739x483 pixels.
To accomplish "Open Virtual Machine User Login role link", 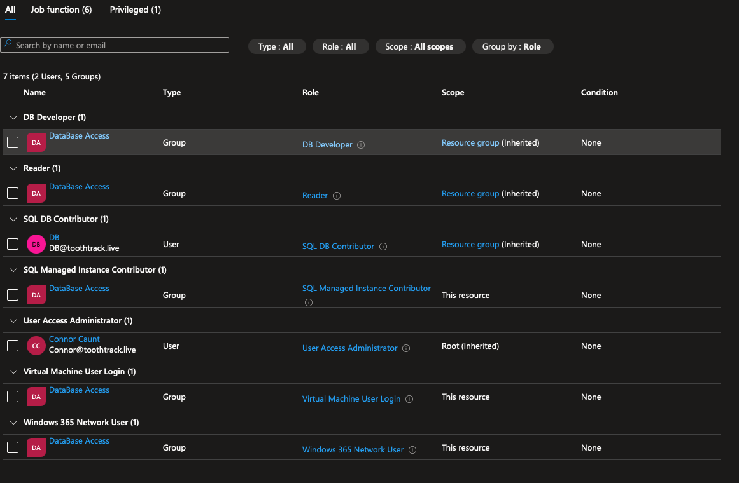I will [x=351, y=398].
